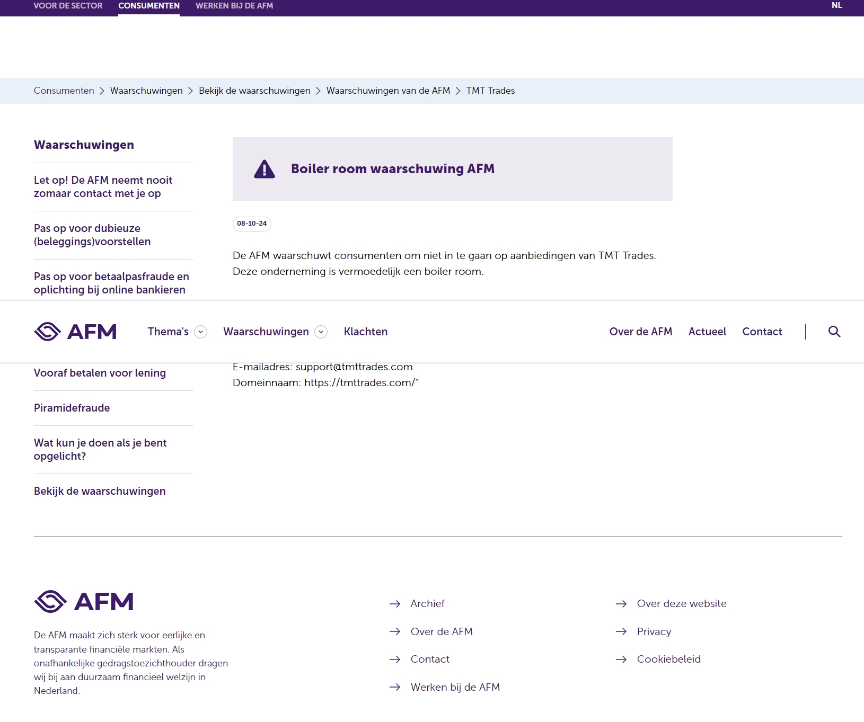Click the arrow icon beside Privacy
This screenshot has height=722, width=864.
tap(621, 631)
